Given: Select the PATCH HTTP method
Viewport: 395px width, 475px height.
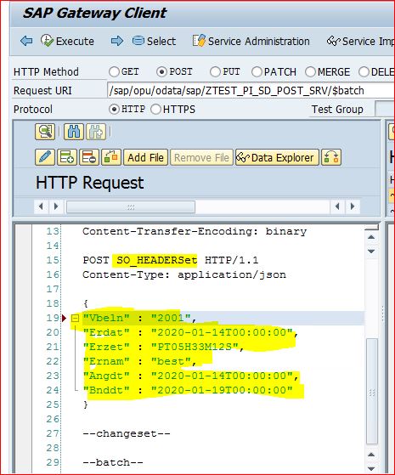Looking at the screenshot, I should 257,71.
